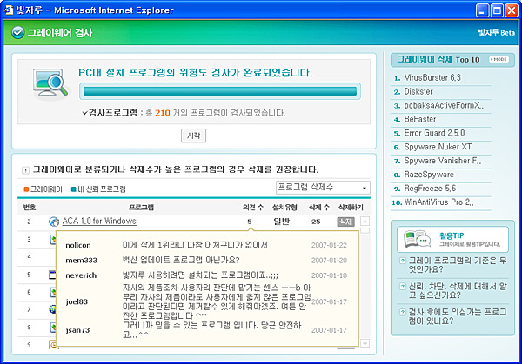Click the orange 그레이웨어 legend swatch
This screenshot has width=522, height=364.
(26, 189)
